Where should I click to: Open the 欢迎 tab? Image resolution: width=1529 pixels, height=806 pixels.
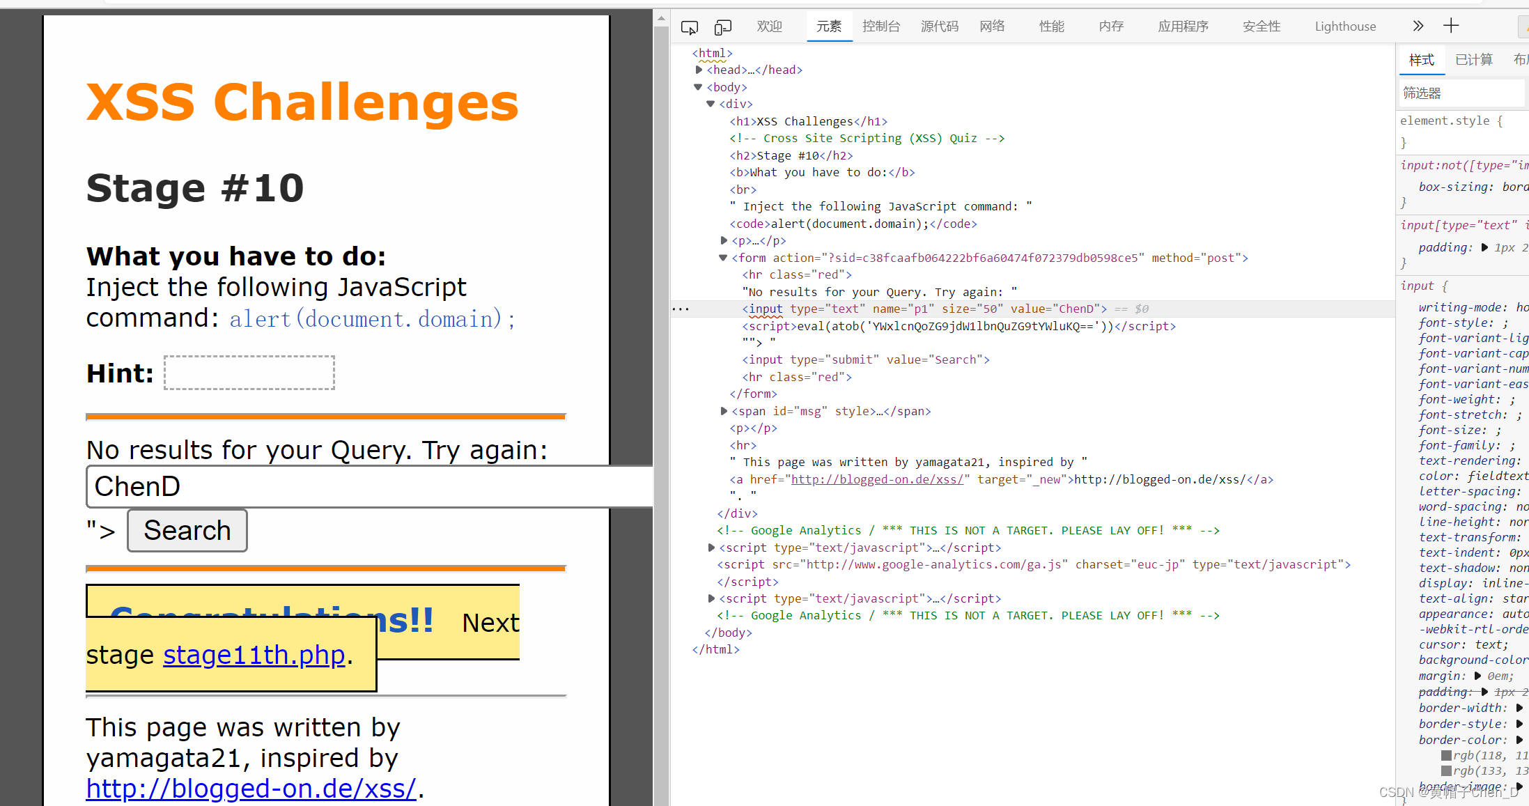(770, 26)
